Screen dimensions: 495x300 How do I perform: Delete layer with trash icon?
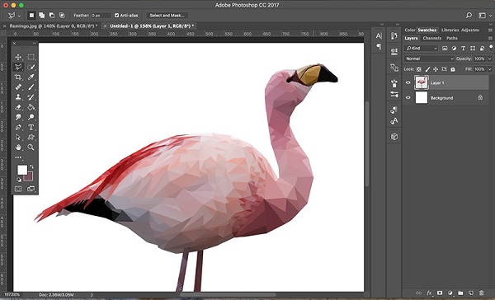(x=481, y=293)
